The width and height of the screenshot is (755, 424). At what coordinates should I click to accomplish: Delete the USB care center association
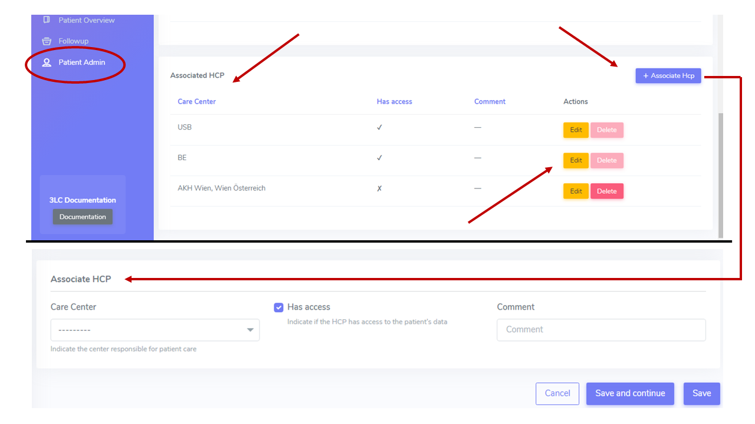(x=606, y=130)
